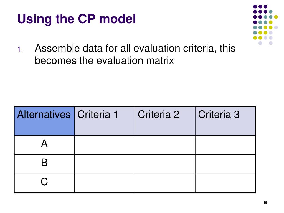Click the decorative dot pattern graphic

point(265,25)
